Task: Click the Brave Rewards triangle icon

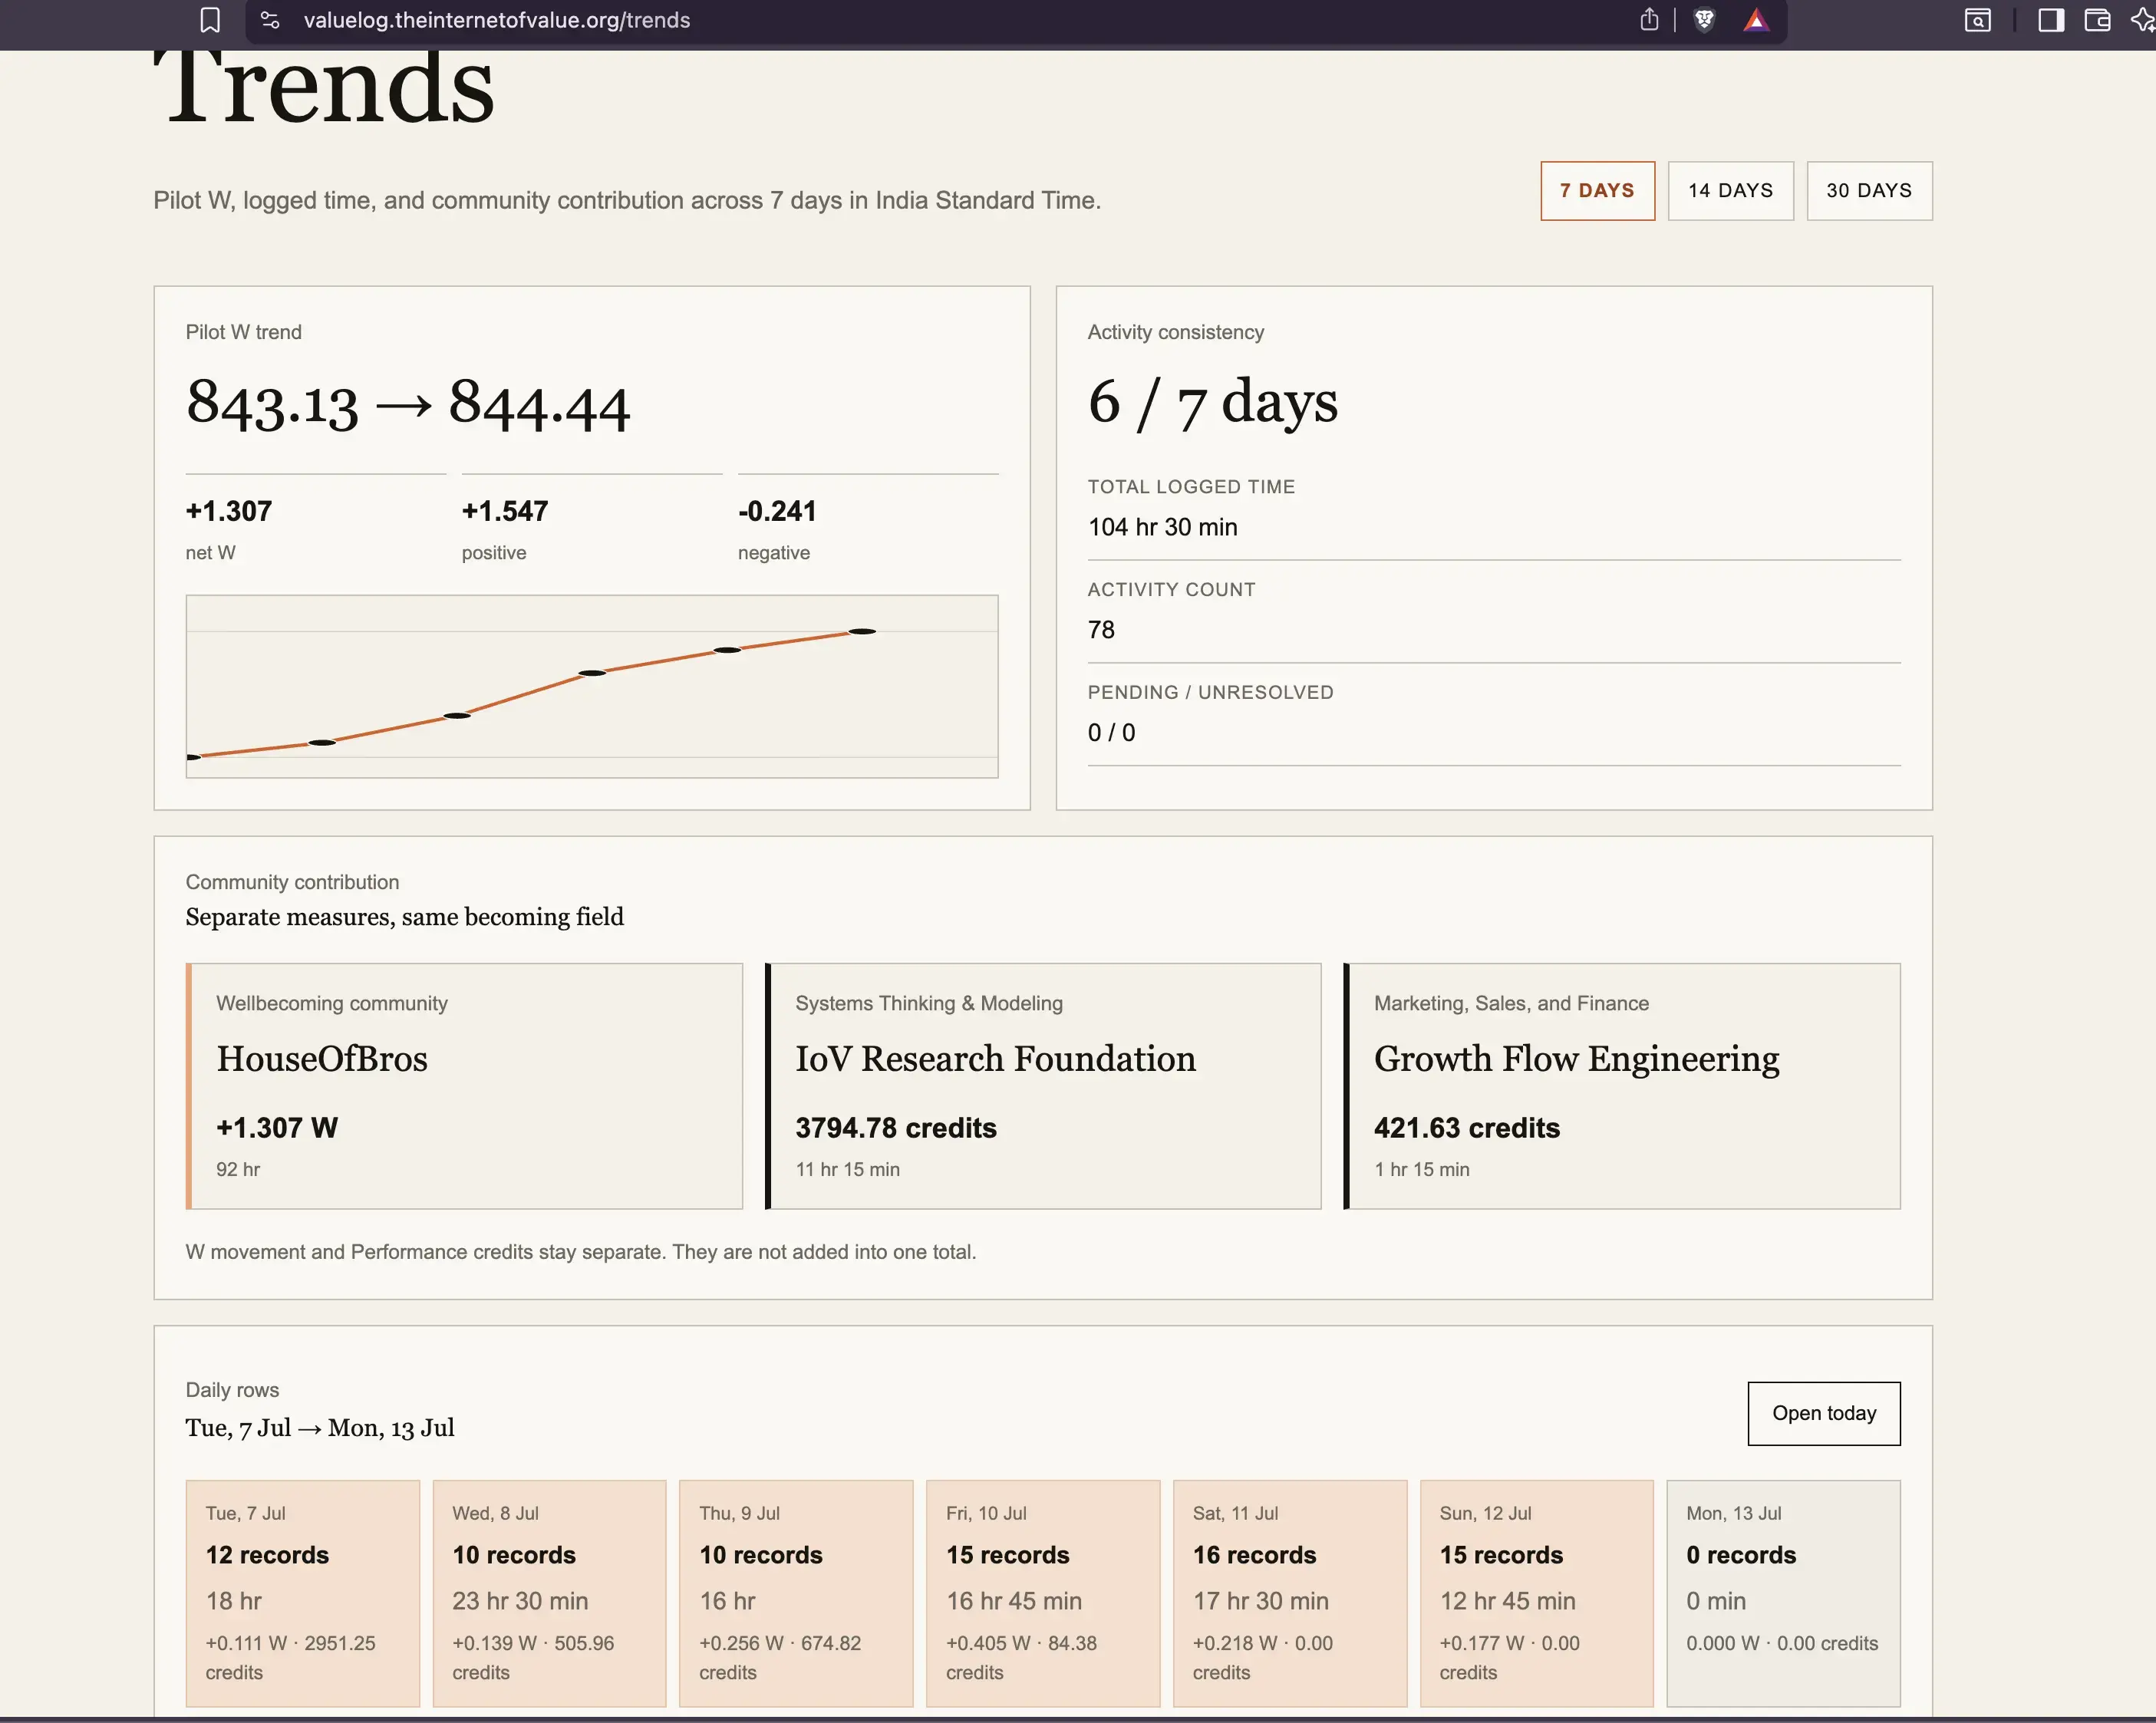Action: pyautogui.click(x=1756, y=20)
